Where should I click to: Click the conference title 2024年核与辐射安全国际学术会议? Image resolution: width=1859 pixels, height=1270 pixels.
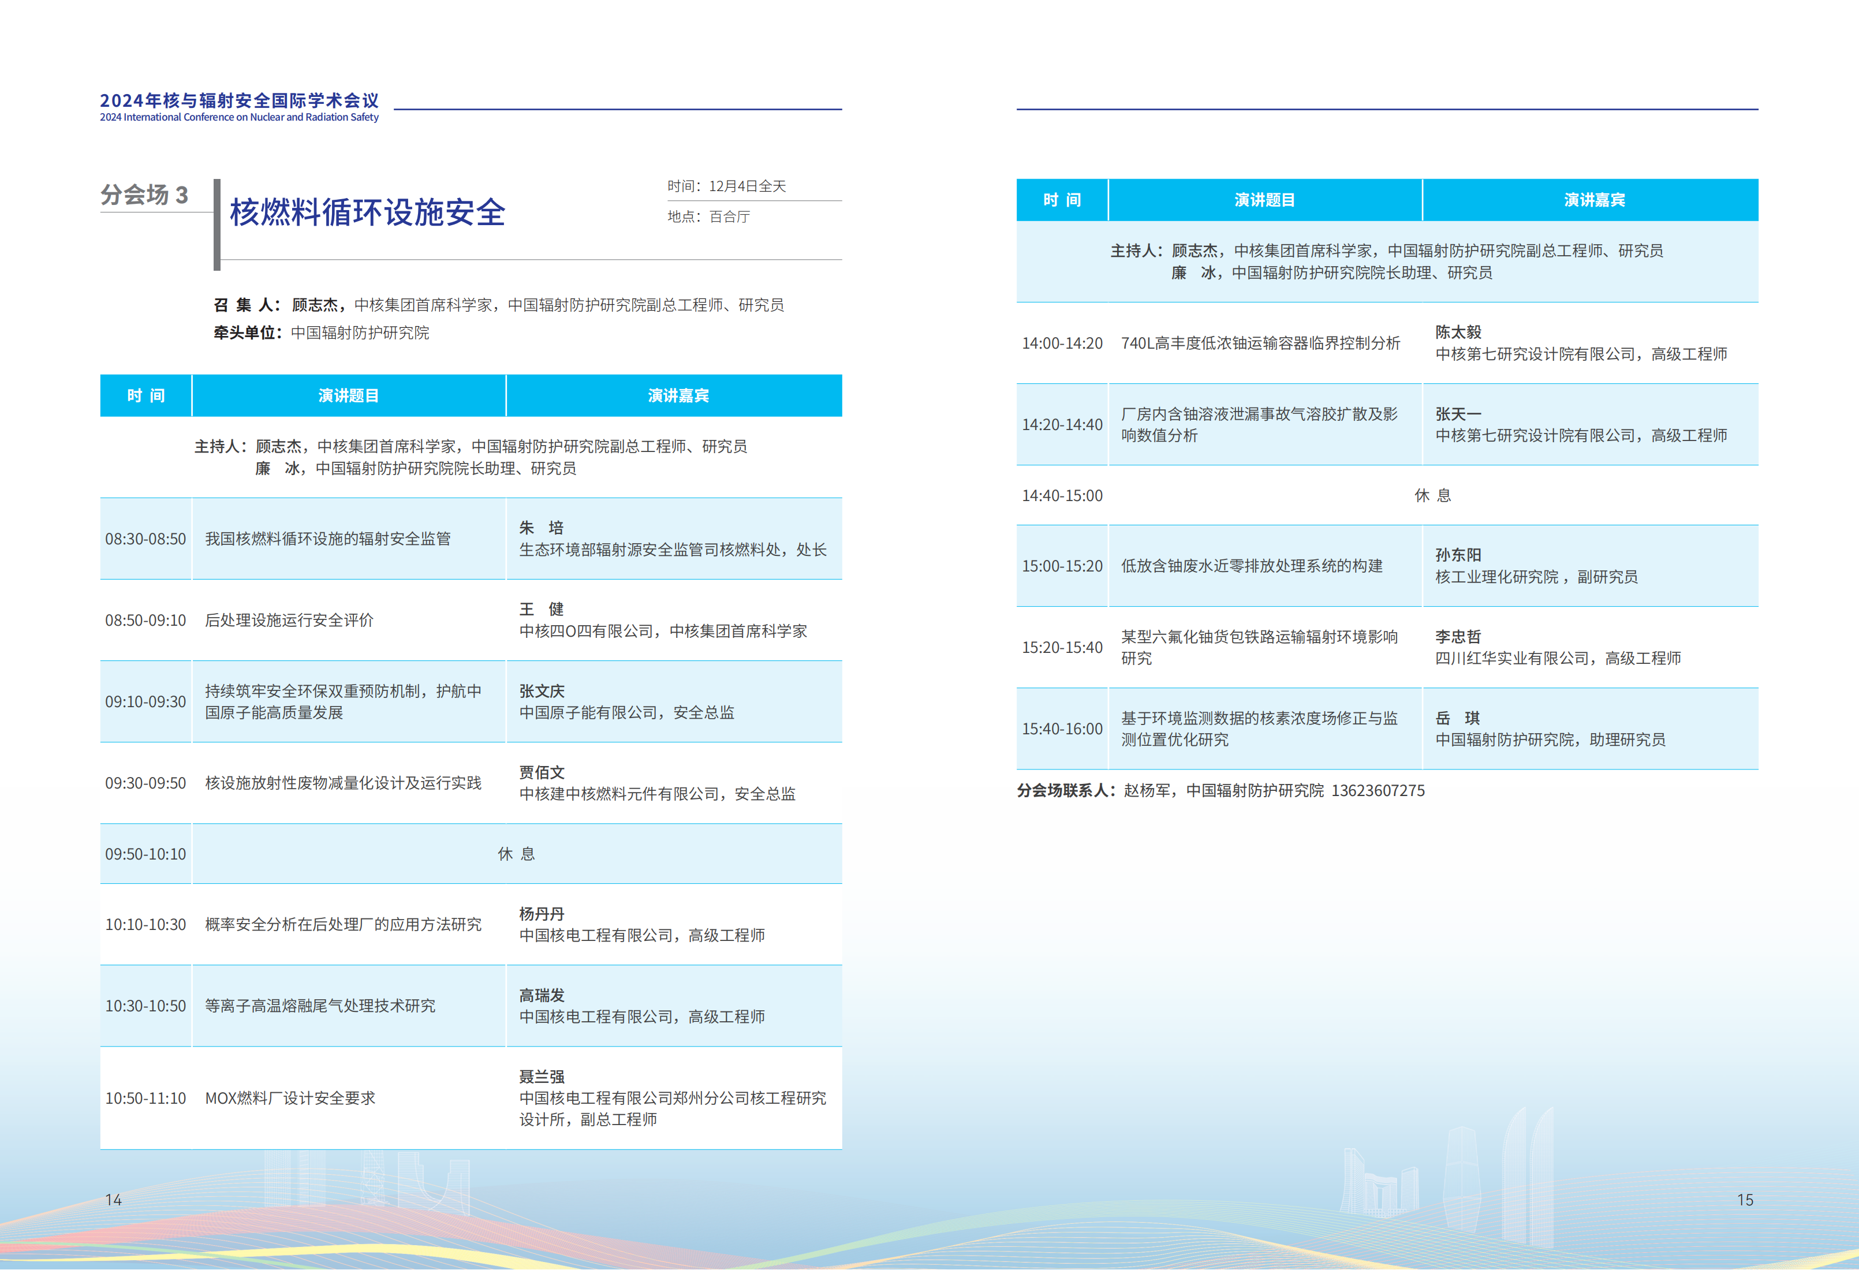[x=239, y=100]
